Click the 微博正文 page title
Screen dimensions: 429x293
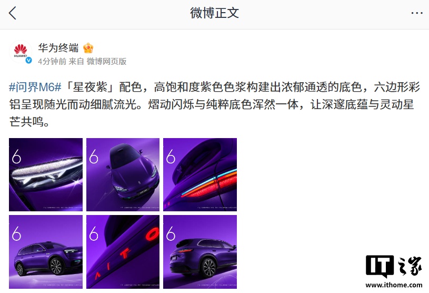point(215,13)
